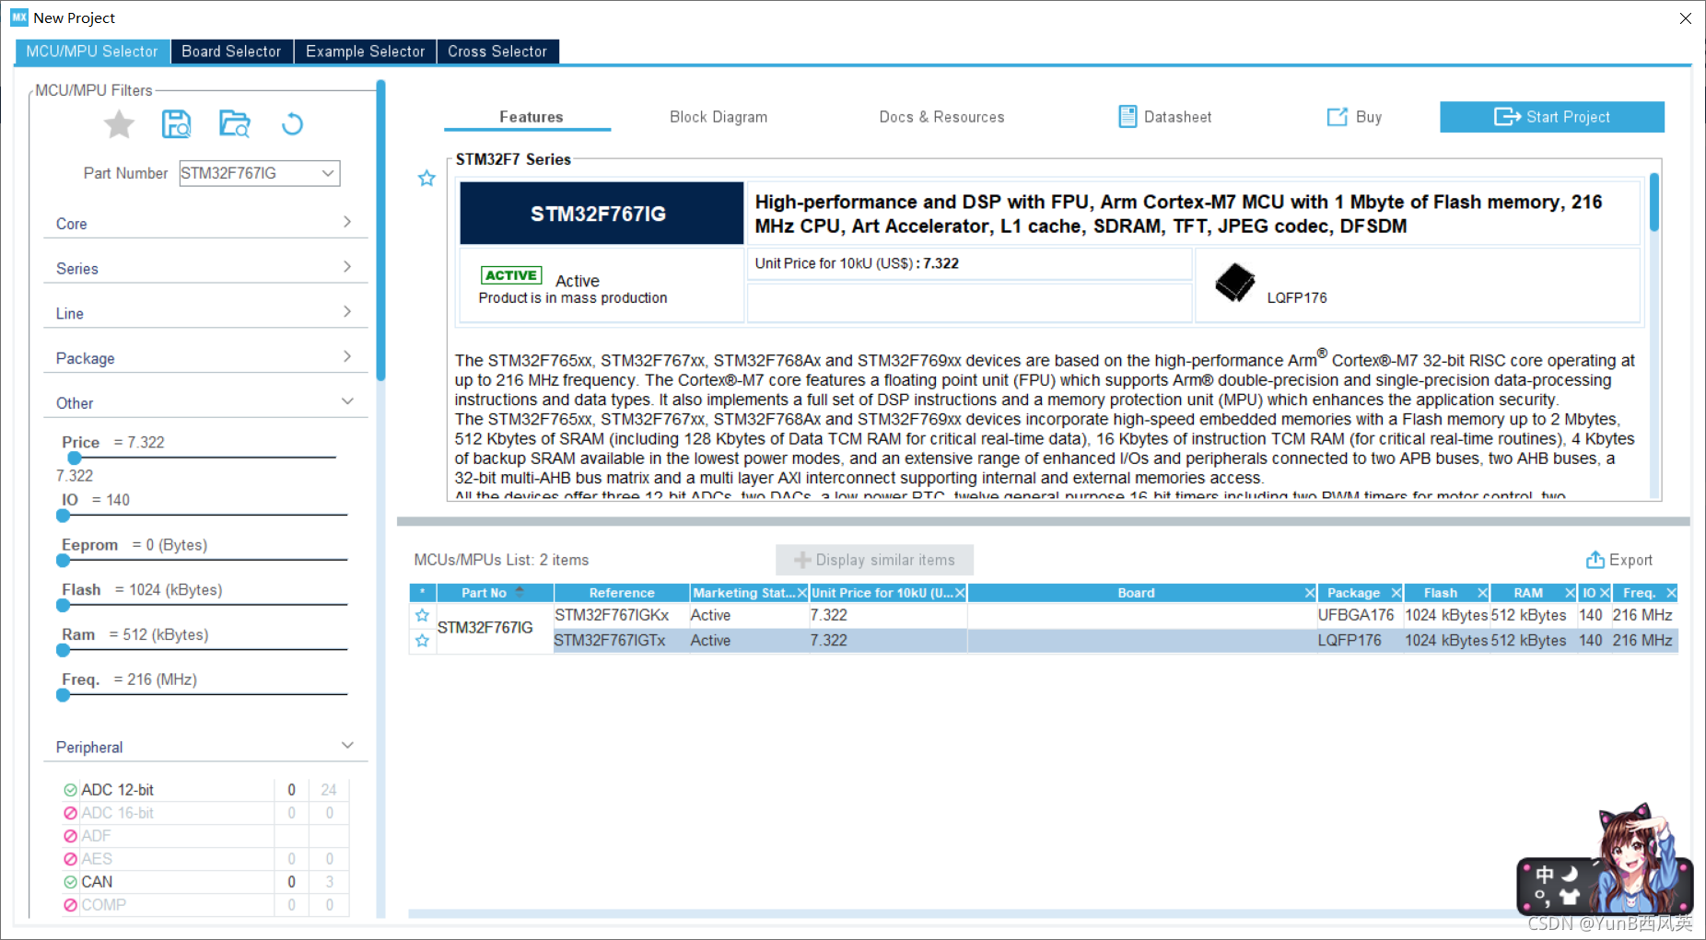The height and width of the screenshot is (940, 1706).
Task: Click the description panel vertical scrollbar
Action: point(1654,203)
